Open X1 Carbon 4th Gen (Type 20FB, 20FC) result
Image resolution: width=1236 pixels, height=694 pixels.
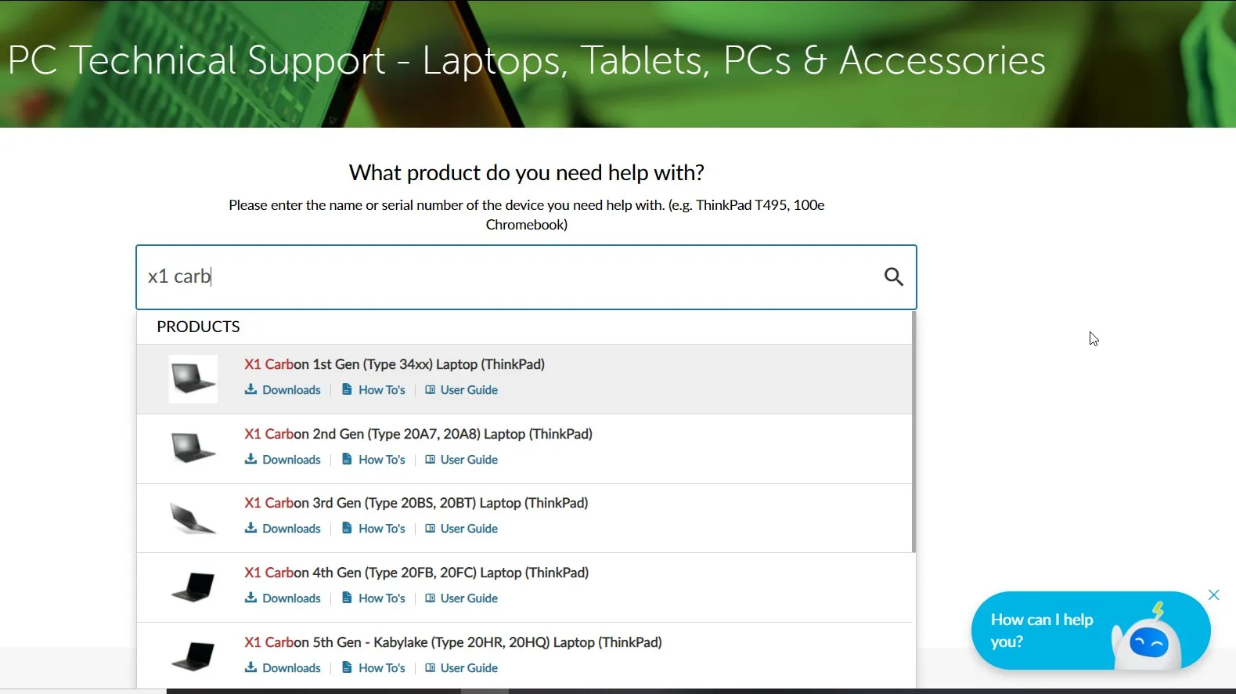[x=416, y=573]
